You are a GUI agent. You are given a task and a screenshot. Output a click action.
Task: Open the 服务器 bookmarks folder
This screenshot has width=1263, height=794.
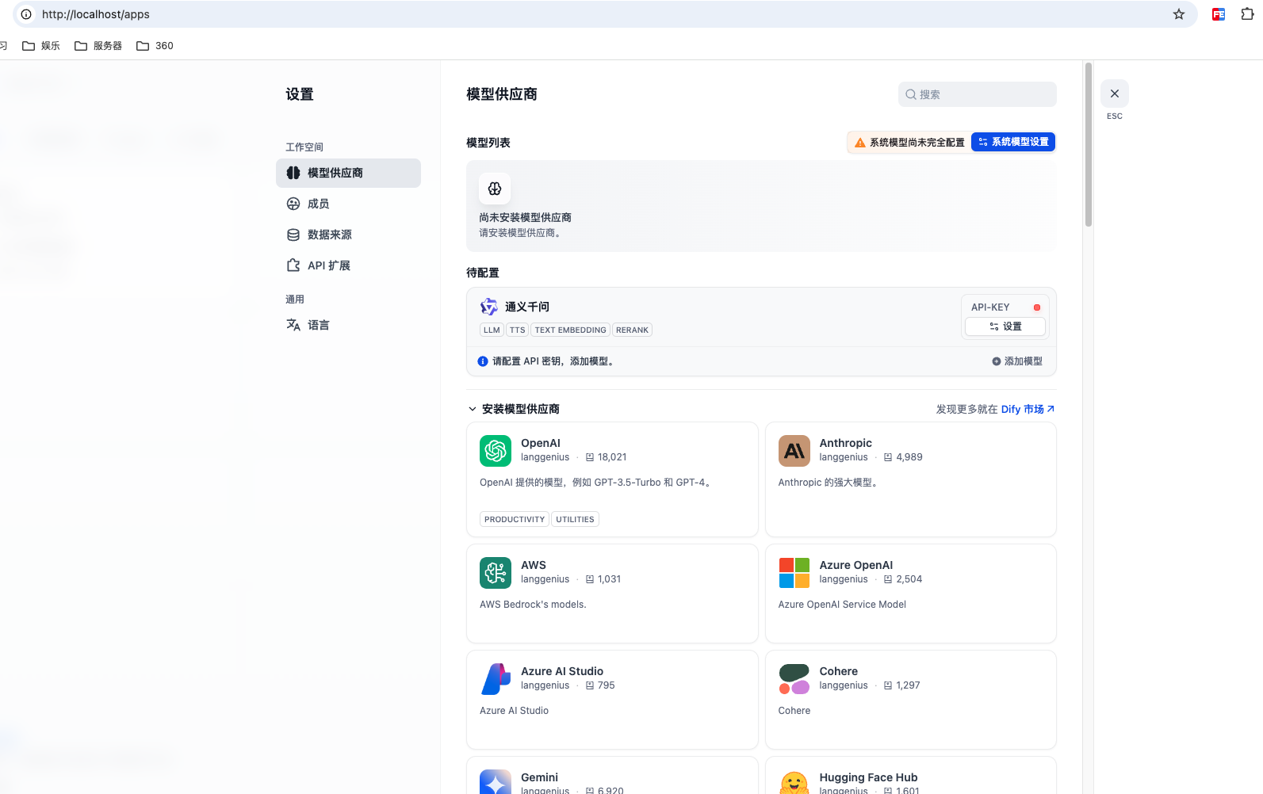[98, 46]
